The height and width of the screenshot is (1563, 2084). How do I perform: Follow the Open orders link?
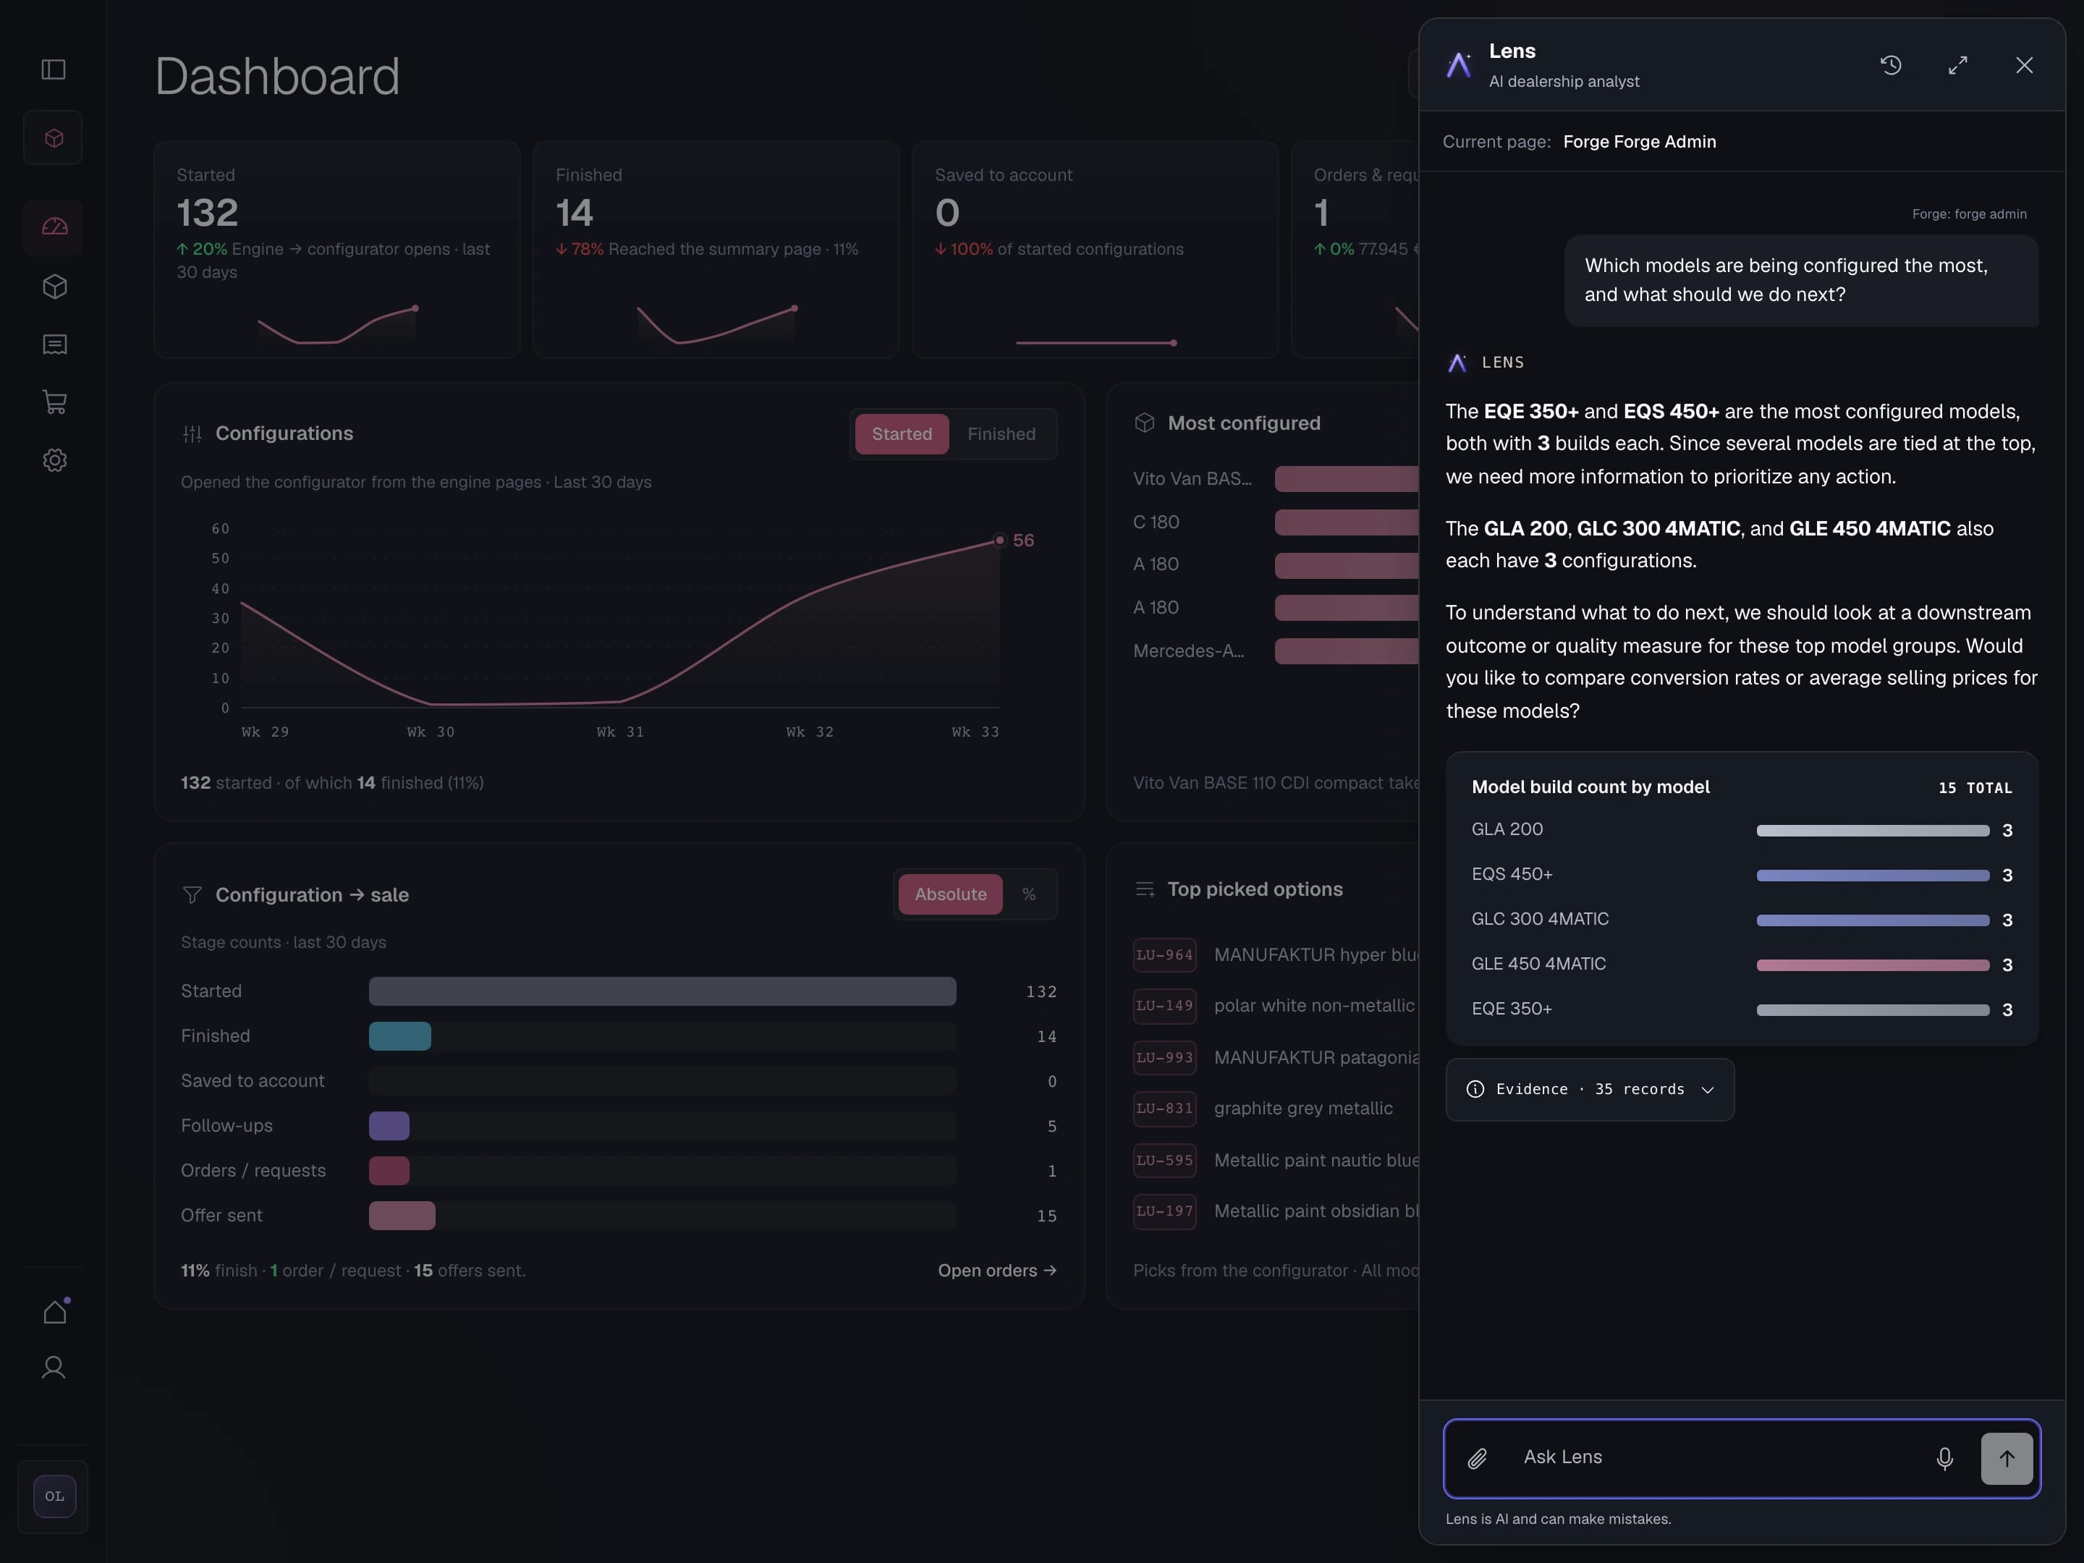click(x=997, y=1270)
